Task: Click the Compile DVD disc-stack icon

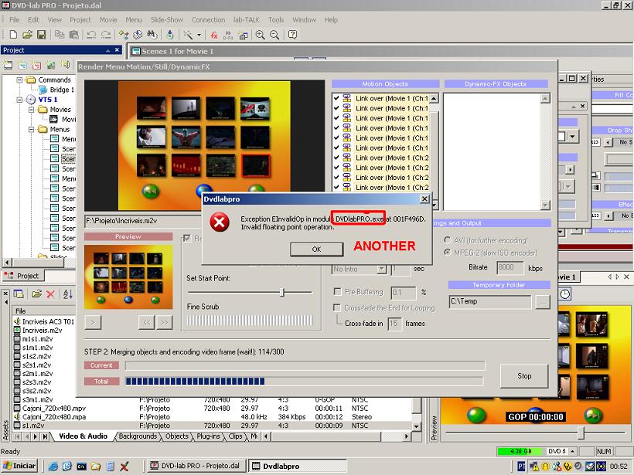Action: pos(138,35)
